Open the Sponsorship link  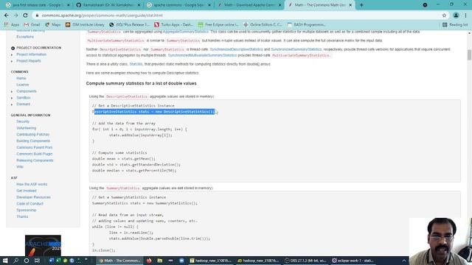27,211
